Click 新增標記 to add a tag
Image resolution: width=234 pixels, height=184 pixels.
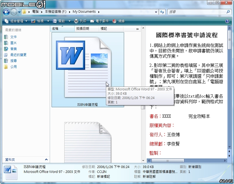coord(103,177)
